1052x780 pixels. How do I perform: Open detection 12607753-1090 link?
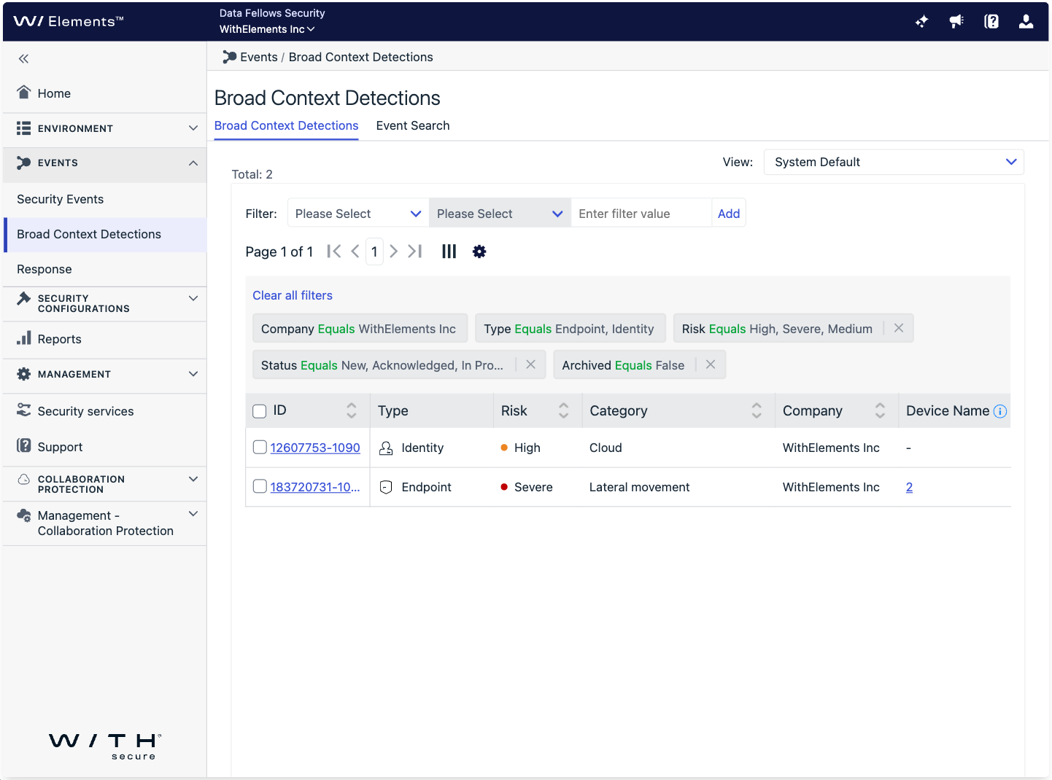point(315,448)
